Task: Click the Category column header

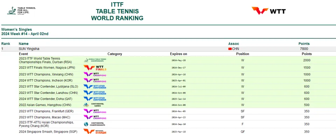Action: 115,54
